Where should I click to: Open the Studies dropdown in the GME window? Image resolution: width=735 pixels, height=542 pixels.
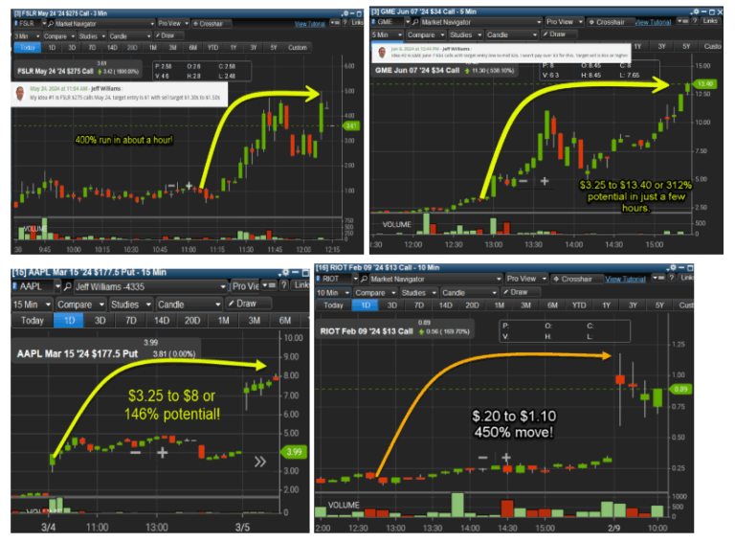tap(465, 34)
